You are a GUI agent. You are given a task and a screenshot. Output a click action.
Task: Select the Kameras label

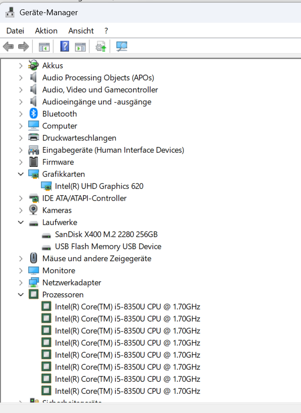(57, 210)
